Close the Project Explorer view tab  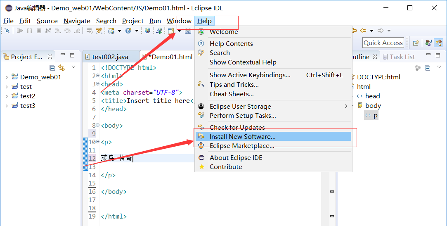point(50,57)
